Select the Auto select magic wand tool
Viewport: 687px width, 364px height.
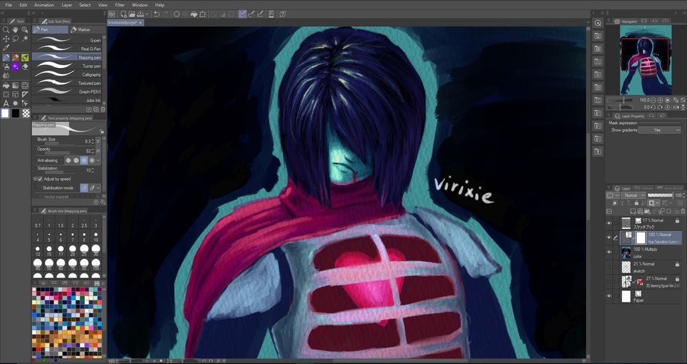[x=25, y=39]
